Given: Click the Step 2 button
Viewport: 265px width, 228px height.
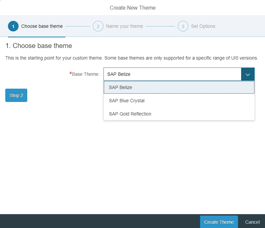Looking at the screenshot, I should 16,95.
